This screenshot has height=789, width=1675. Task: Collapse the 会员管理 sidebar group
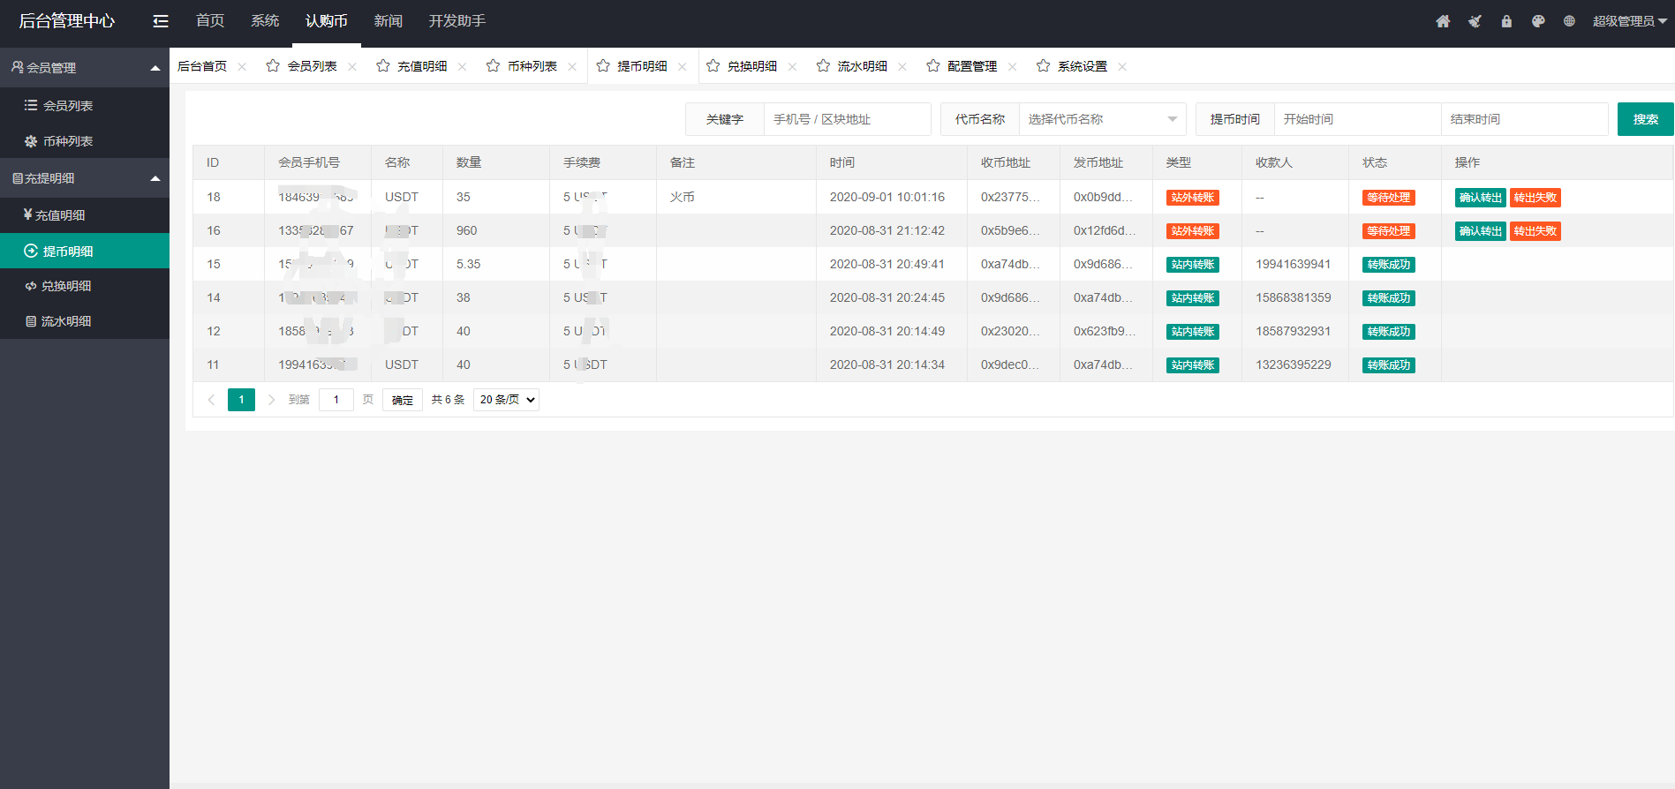pyautogui.click(x=155, y=68)
